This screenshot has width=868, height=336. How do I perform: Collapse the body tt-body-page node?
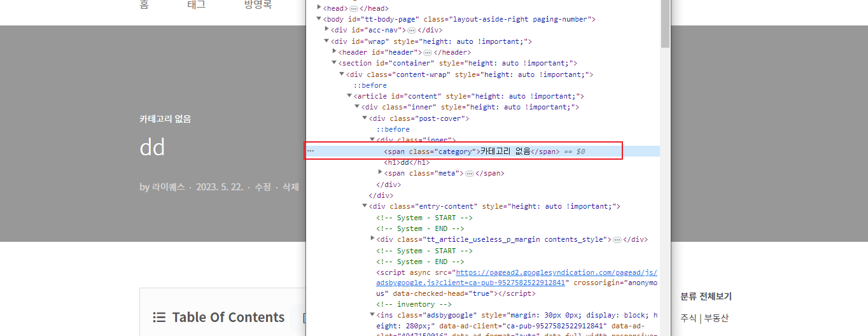319,19
